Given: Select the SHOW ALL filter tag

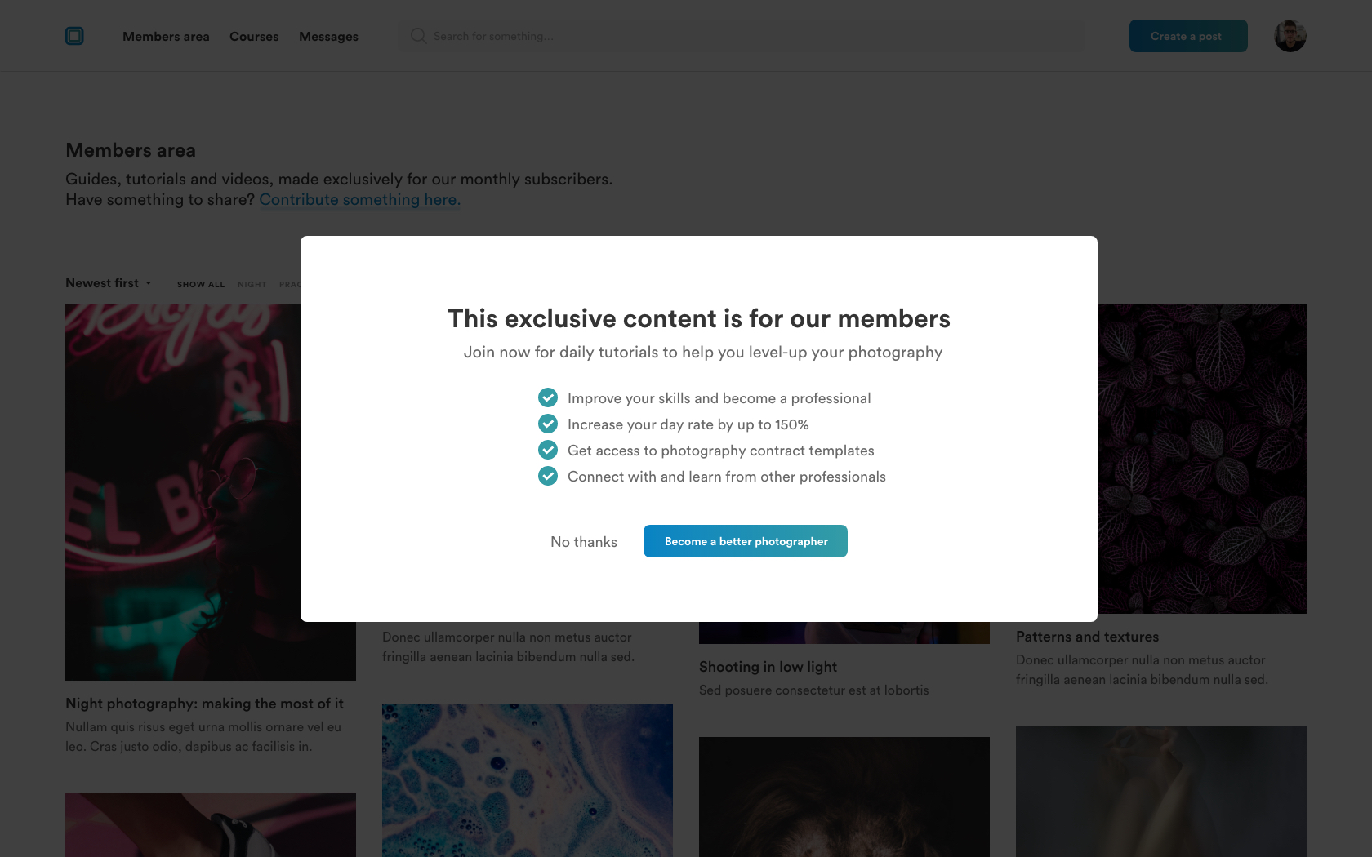Looking at the screenshot, I should [x=201, y=285].
